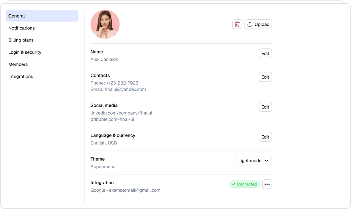Click the profile avatar photo
351x209 pixels.
tap(105, 24)
